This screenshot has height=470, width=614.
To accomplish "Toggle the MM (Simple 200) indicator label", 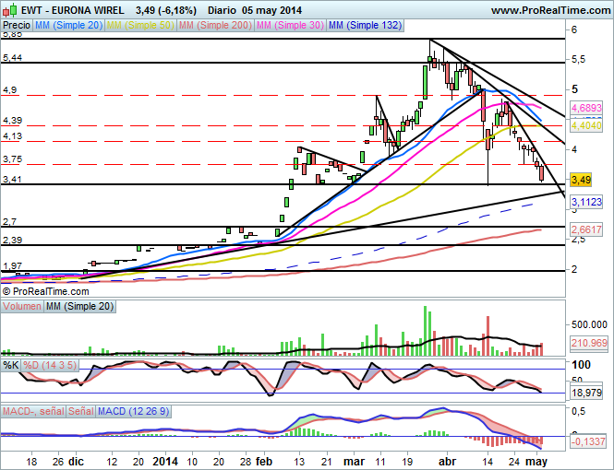I will [x=213, y=26].
